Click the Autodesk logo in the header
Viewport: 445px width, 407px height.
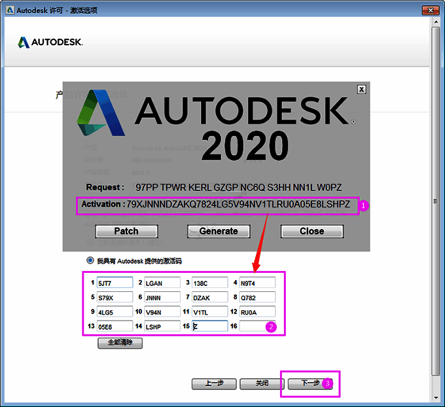click(50, 43)
